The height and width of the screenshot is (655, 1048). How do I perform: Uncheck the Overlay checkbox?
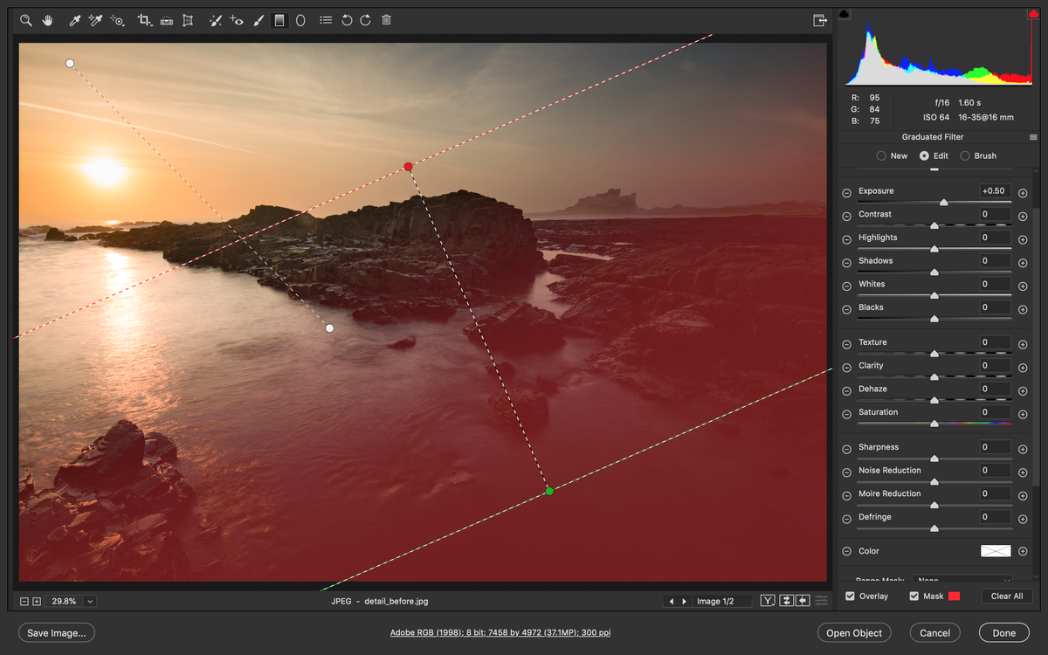click(850, 596)
